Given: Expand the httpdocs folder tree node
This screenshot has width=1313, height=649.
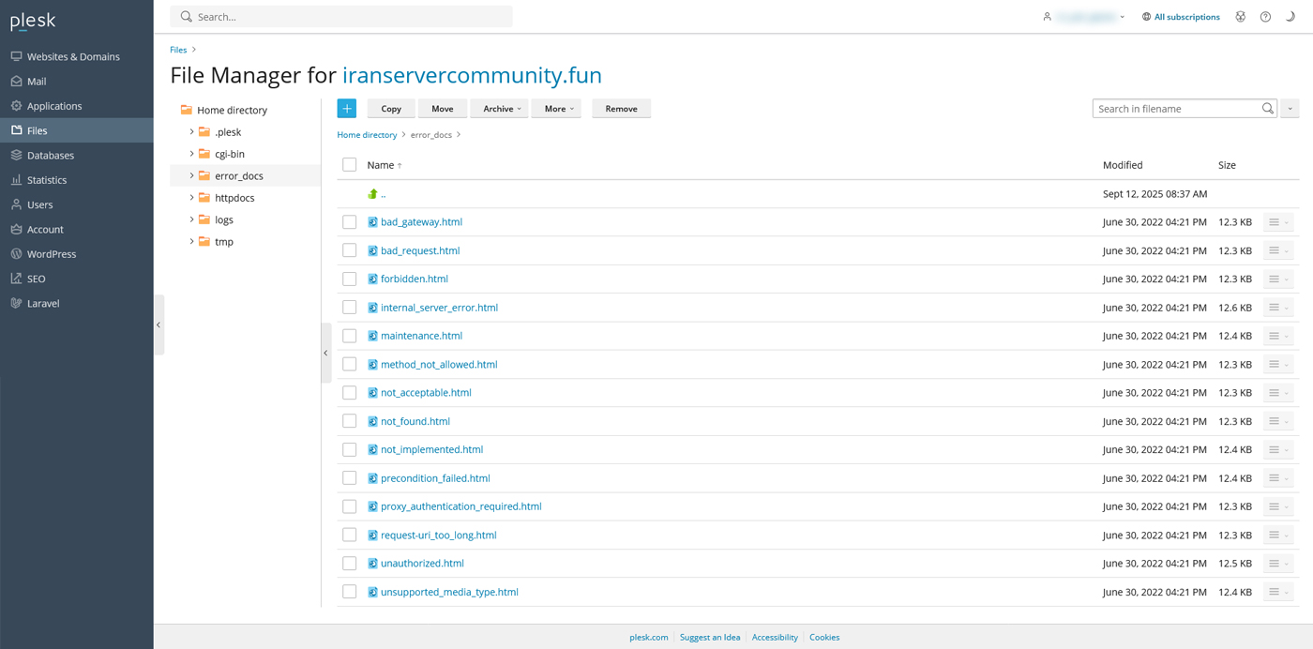Looking at the screenshot, I should coord(192,198).
